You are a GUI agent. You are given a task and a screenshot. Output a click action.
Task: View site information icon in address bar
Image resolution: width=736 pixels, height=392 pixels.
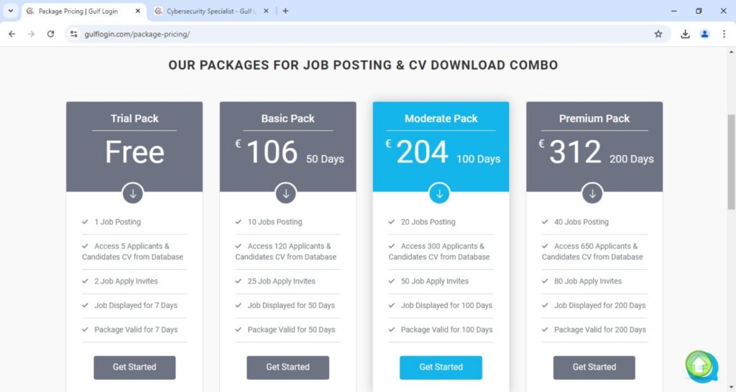click(x=73, y=34)
